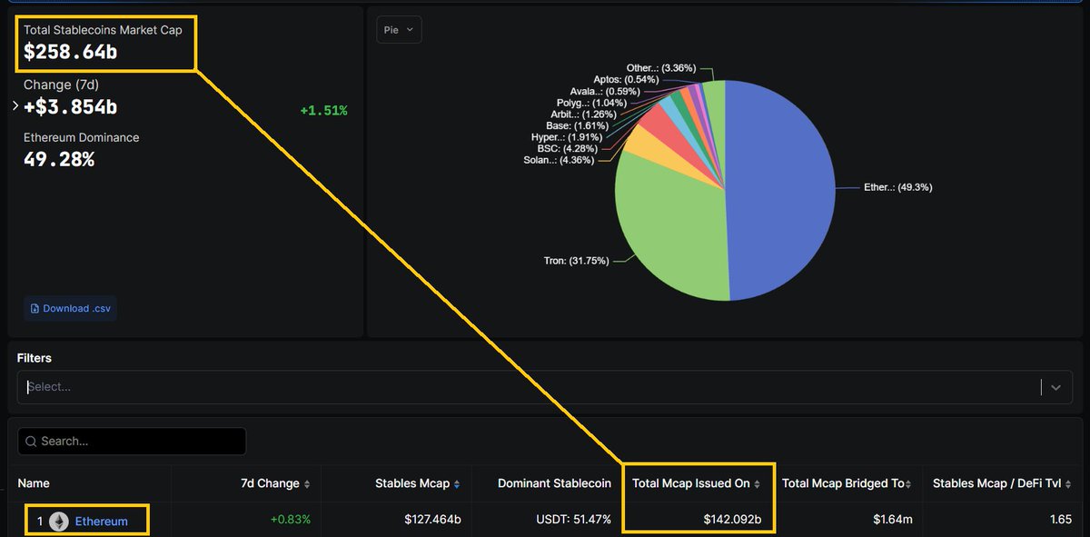Click the Tron: (31.75%) pie label
The height and width of the screenshot is (537, 1090).
tap(576, 261)
